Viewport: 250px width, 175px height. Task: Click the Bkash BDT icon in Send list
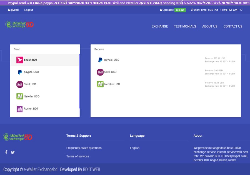20,60
